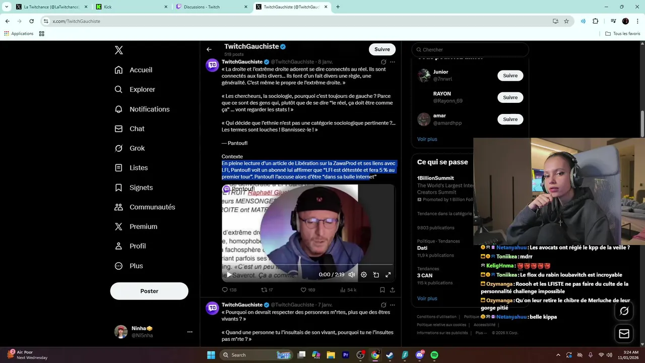Like the post with 169 likes
The height and width of the screenshot is (363, 645).
click(308, 290)
